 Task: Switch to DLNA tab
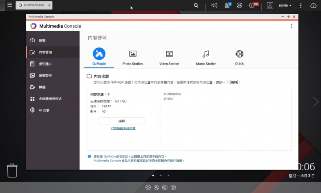(x=239, y=57)
